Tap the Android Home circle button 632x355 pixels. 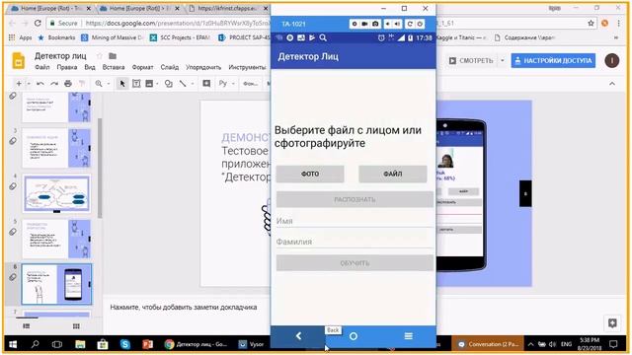(354, 336)
